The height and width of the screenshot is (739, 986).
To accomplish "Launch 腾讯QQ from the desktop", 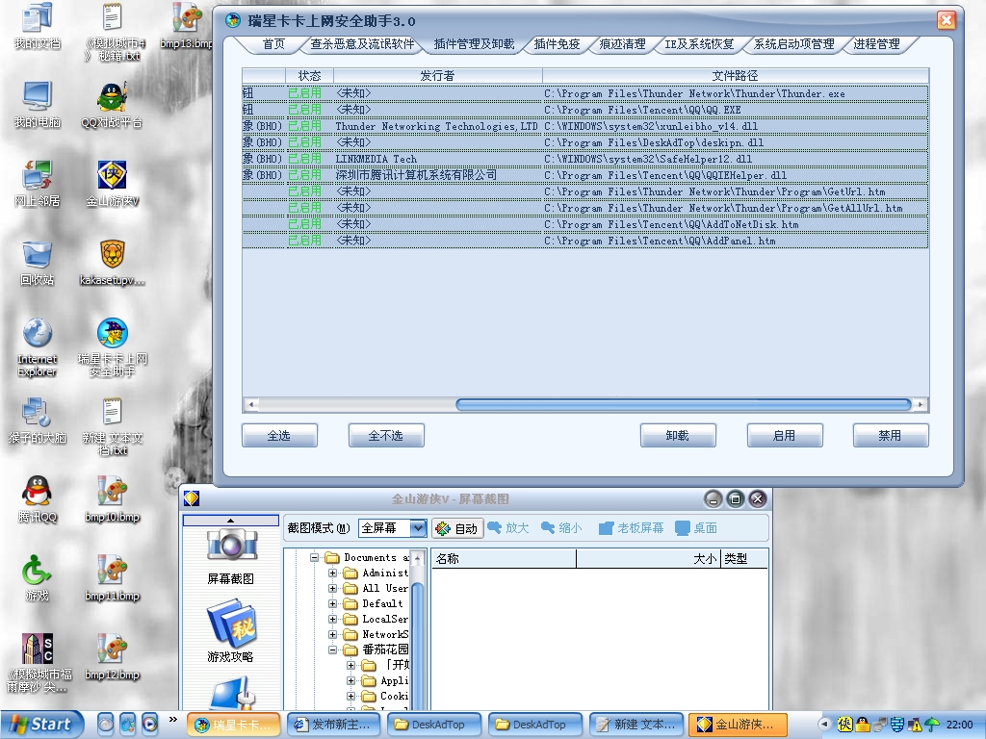I will pyautogui.click(x=37, y=499).
